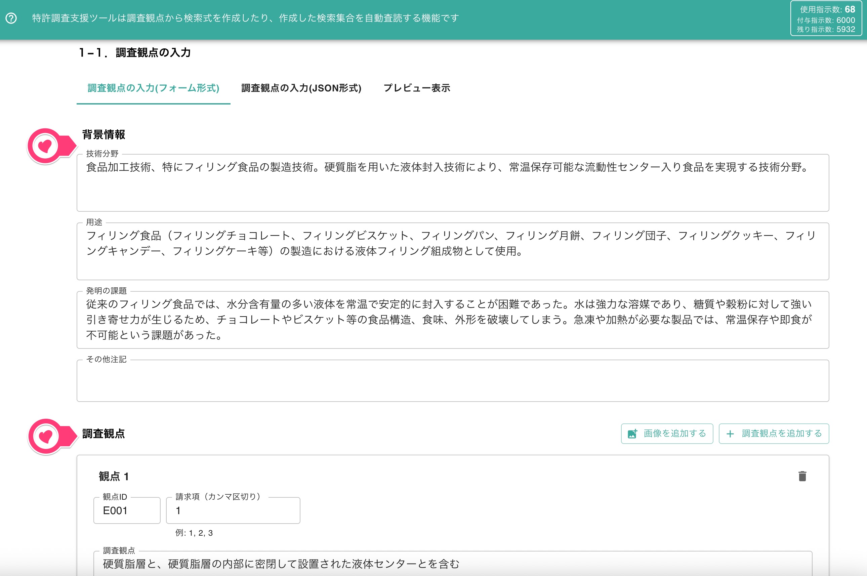The image size is (867, 576).
Task: Click into the empty その他注記 field
Action: [453, 380]
